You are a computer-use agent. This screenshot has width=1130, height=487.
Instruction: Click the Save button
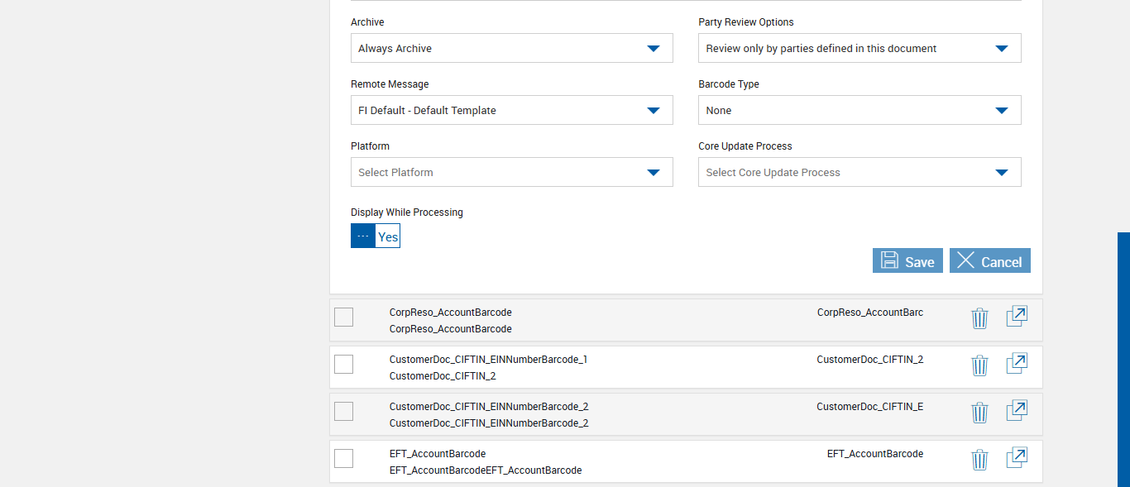(x=907, y=260)
